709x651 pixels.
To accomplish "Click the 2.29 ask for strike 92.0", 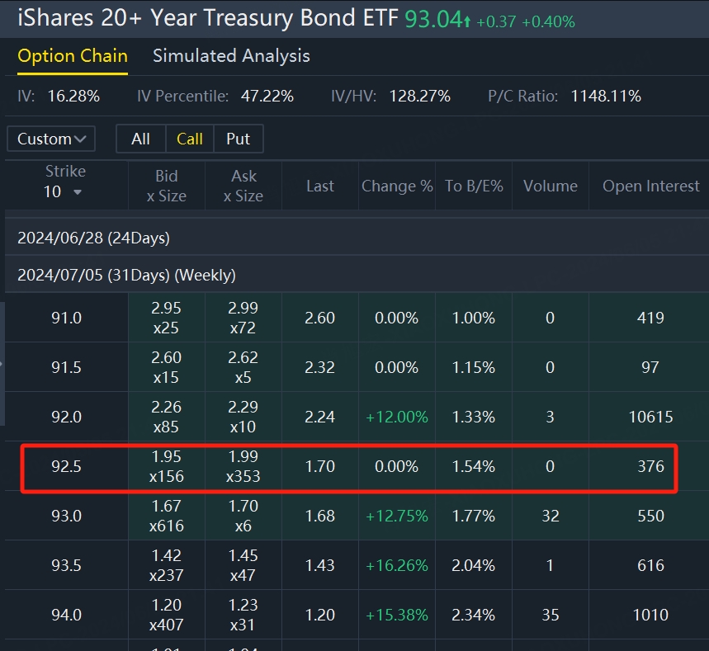I will pyautogui.click(x=243, y=408).
